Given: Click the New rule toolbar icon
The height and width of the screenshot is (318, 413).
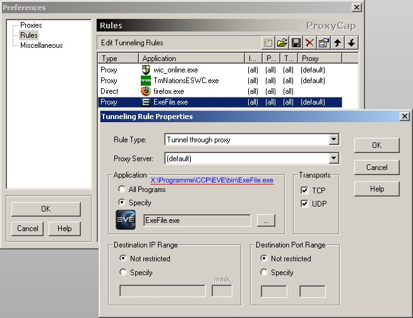Looking at the screenshot, I should 268,43.
